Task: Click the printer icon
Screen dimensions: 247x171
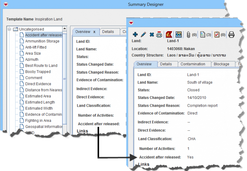Action: pyautogui.click(x=231, y=35)
